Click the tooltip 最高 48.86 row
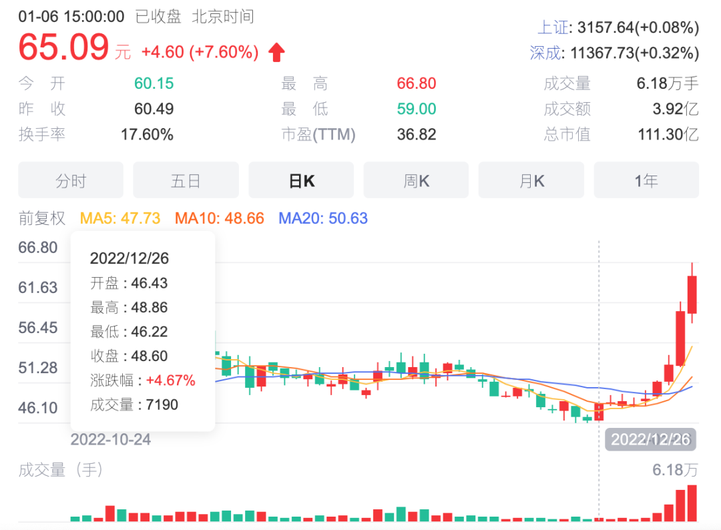Image resolution: width=721 pixels, height=530 pixels. click(x=129, y=307)
